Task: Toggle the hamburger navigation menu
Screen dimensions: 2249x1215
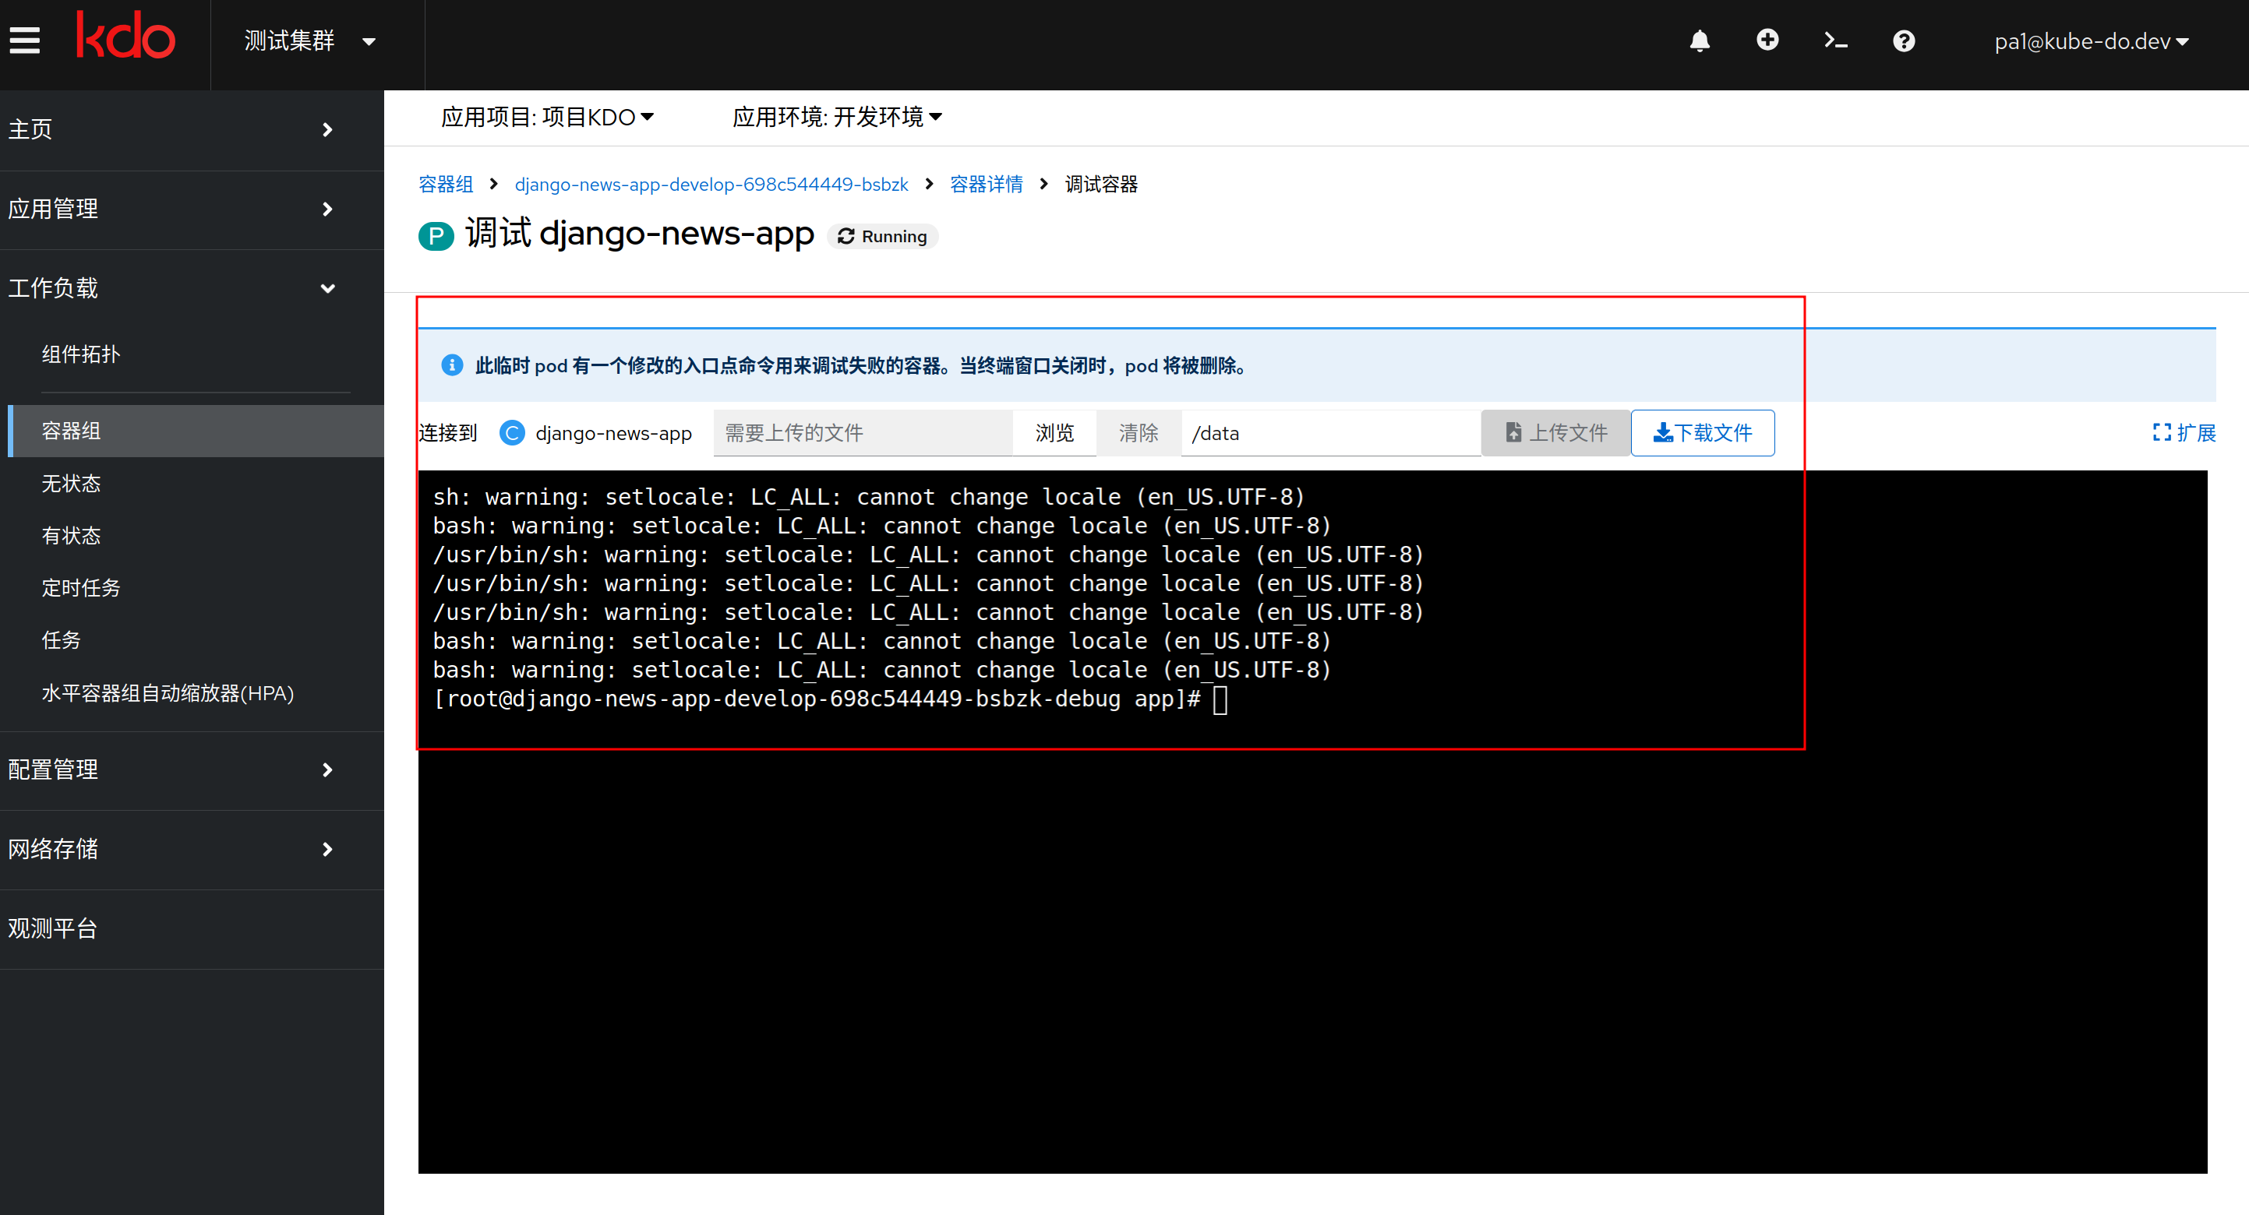Action: click(x=24, y=40)
